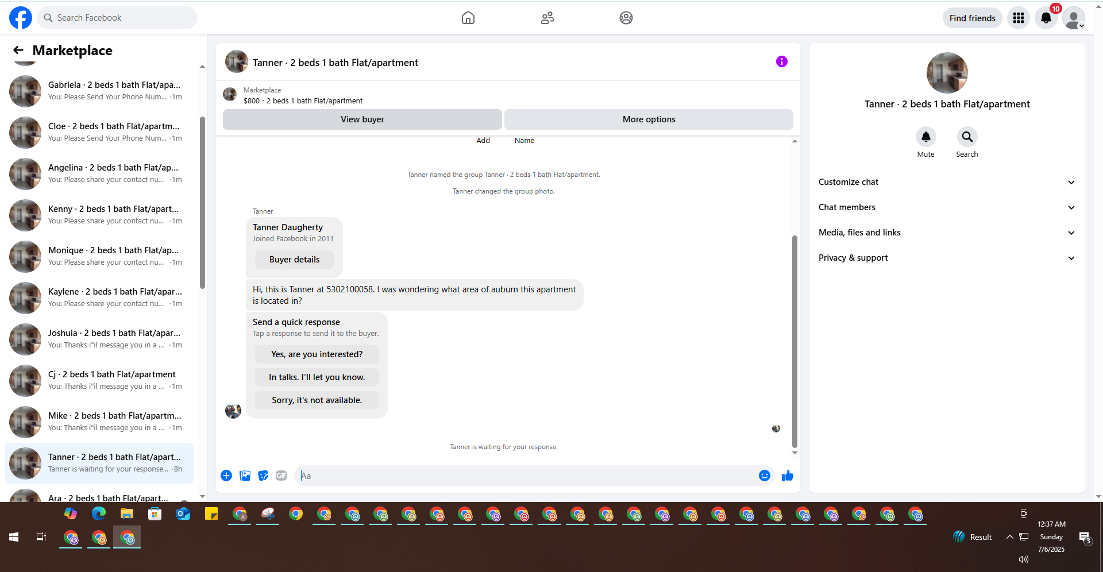This screenshot has width=1103, height=572.
Task: Expand Media, files and links section
Action: 947,233
